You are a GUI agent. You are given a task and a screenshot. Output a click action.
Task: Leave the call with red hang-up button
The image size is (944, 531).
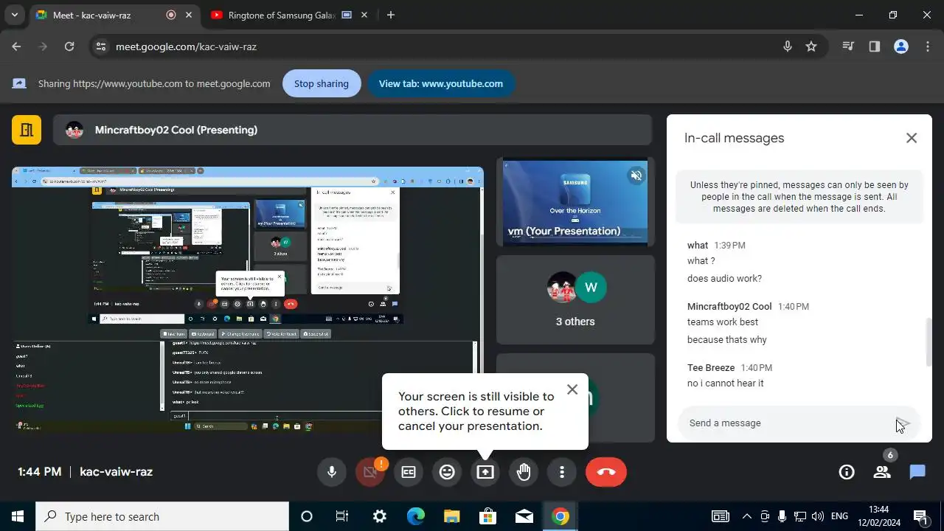606,472
